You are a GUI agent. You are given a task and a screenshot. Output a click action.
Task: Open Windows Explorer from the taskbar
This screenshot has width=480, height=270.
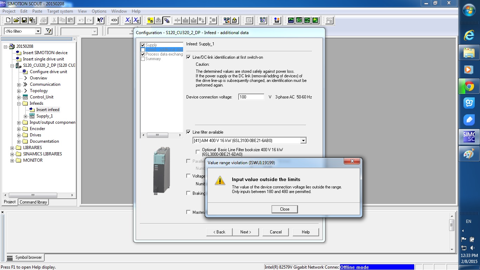click(469, 52)
